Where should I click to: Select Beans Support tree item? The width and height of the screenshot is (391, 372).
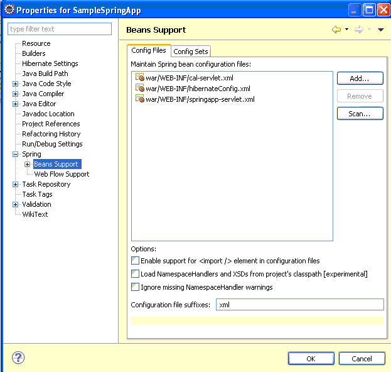pyautogui.click(x=57, y=164)
